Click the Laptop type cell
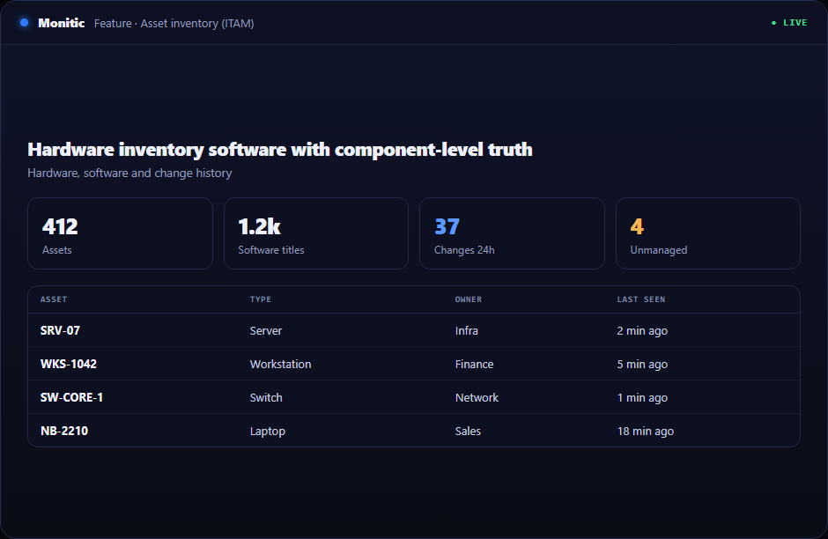The image size is (828, 539). click(267, 431)
